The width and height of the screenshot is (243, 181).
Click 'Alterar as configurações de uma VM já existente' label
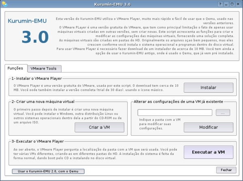click(178, 102)
